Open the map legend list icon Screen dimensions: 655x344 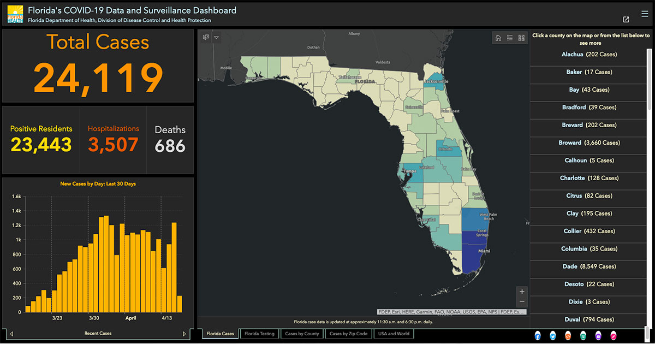[510, 38]
